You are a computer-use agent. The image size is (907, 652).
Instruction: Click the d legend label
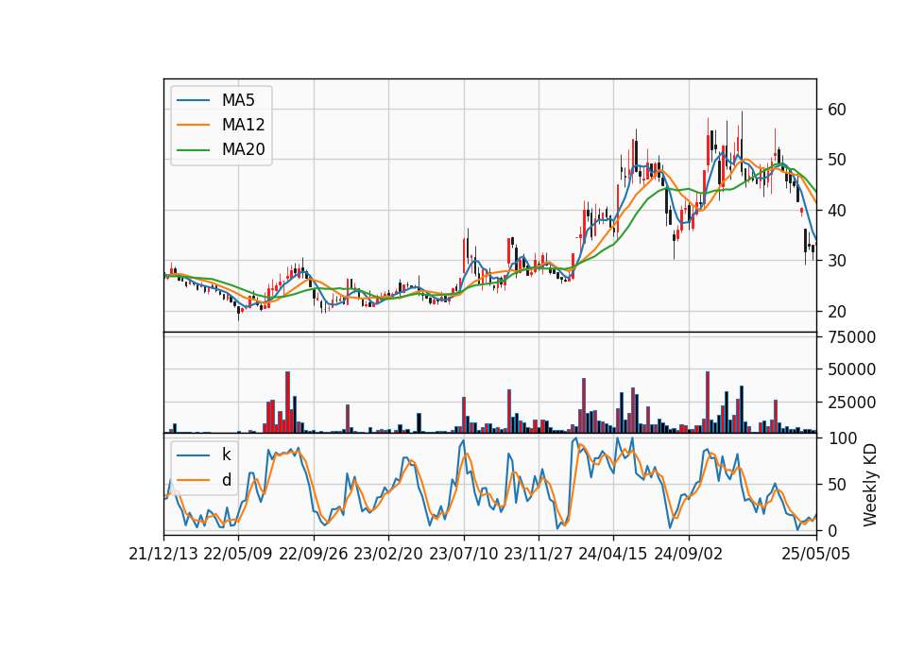tap(226, 480)
